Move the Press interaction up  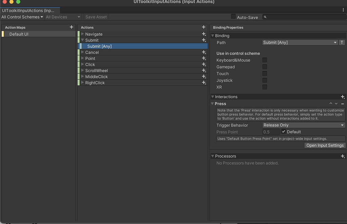click(x=331, y=104)
